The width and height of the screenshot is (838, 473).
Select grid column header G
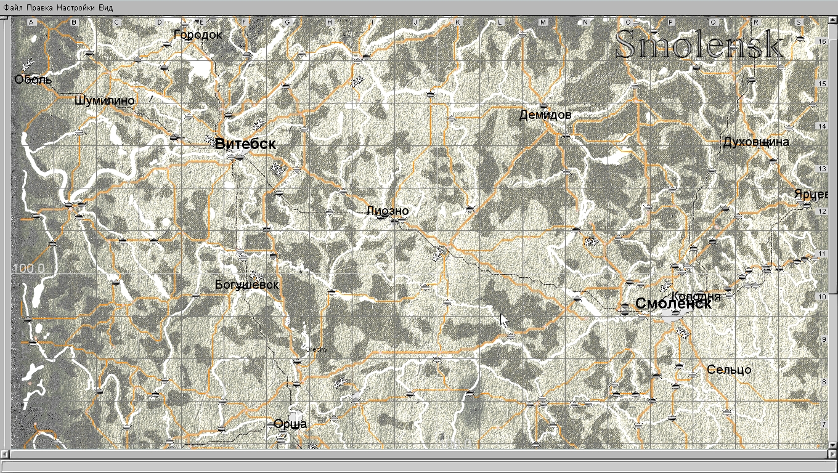click(x=287, y=22)
